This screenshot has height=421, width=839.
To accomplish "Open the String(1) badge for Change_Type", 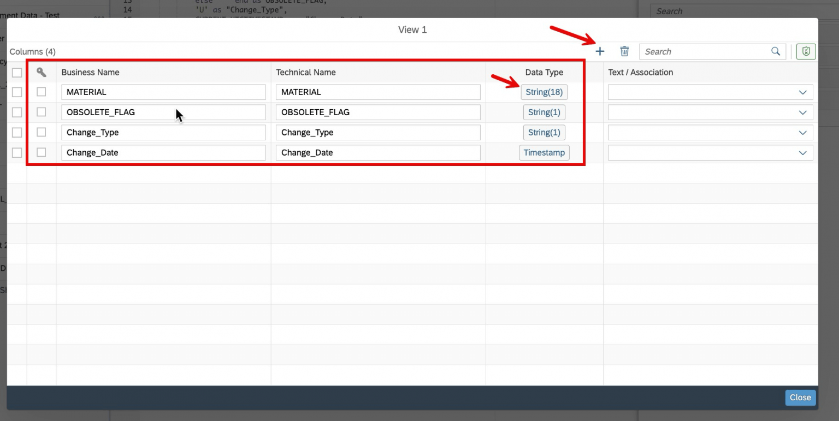I will click(544, 132).
